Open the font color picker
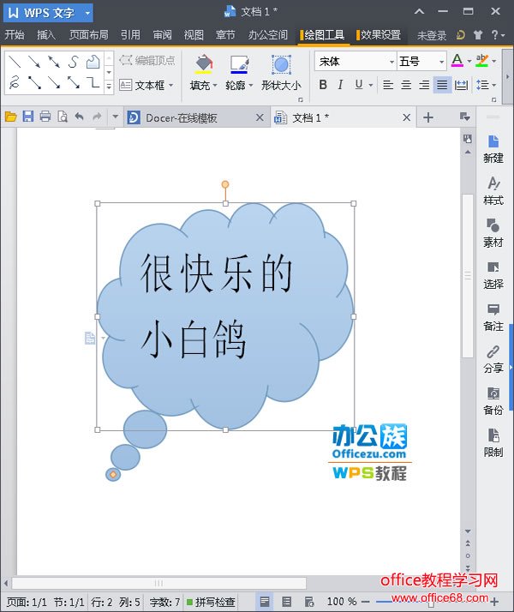The height and width of the screenshot is (612, 514). (457, 61)
